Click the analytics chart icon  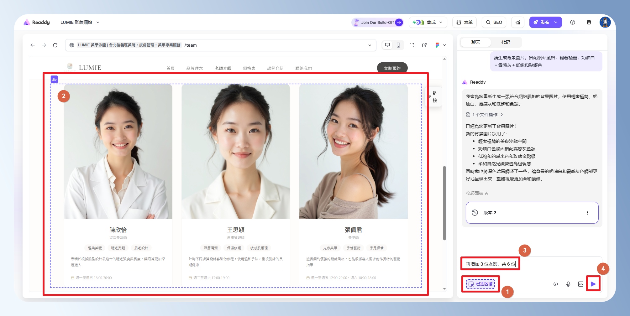[518, 22]
